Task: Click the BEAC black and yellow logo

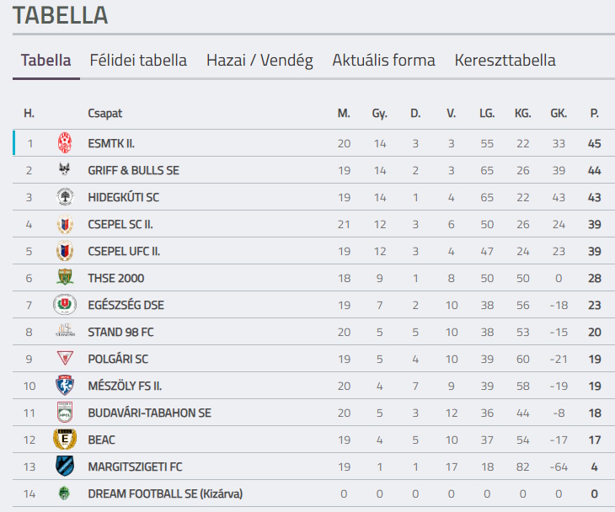Action: point(65,440)
